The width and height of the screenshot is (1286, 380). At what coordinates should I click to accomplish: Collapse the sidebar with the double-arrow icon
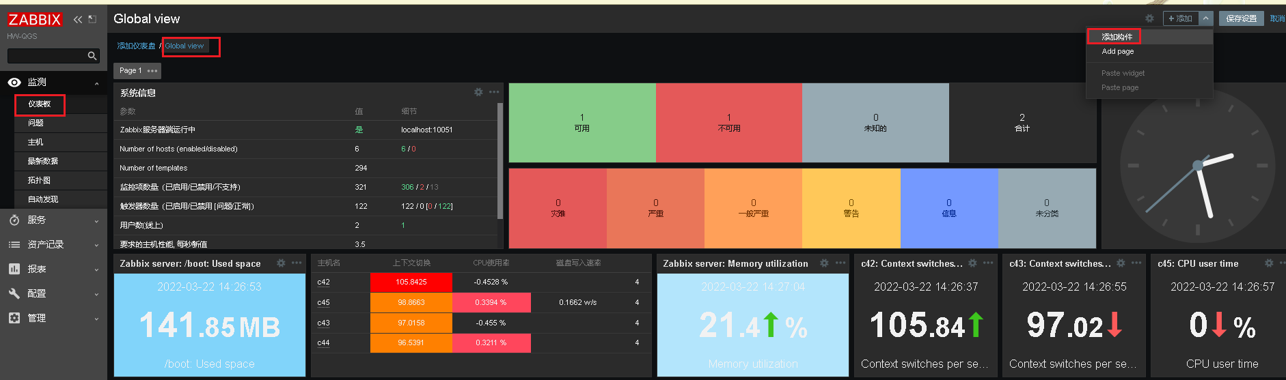tap(78, 19)
